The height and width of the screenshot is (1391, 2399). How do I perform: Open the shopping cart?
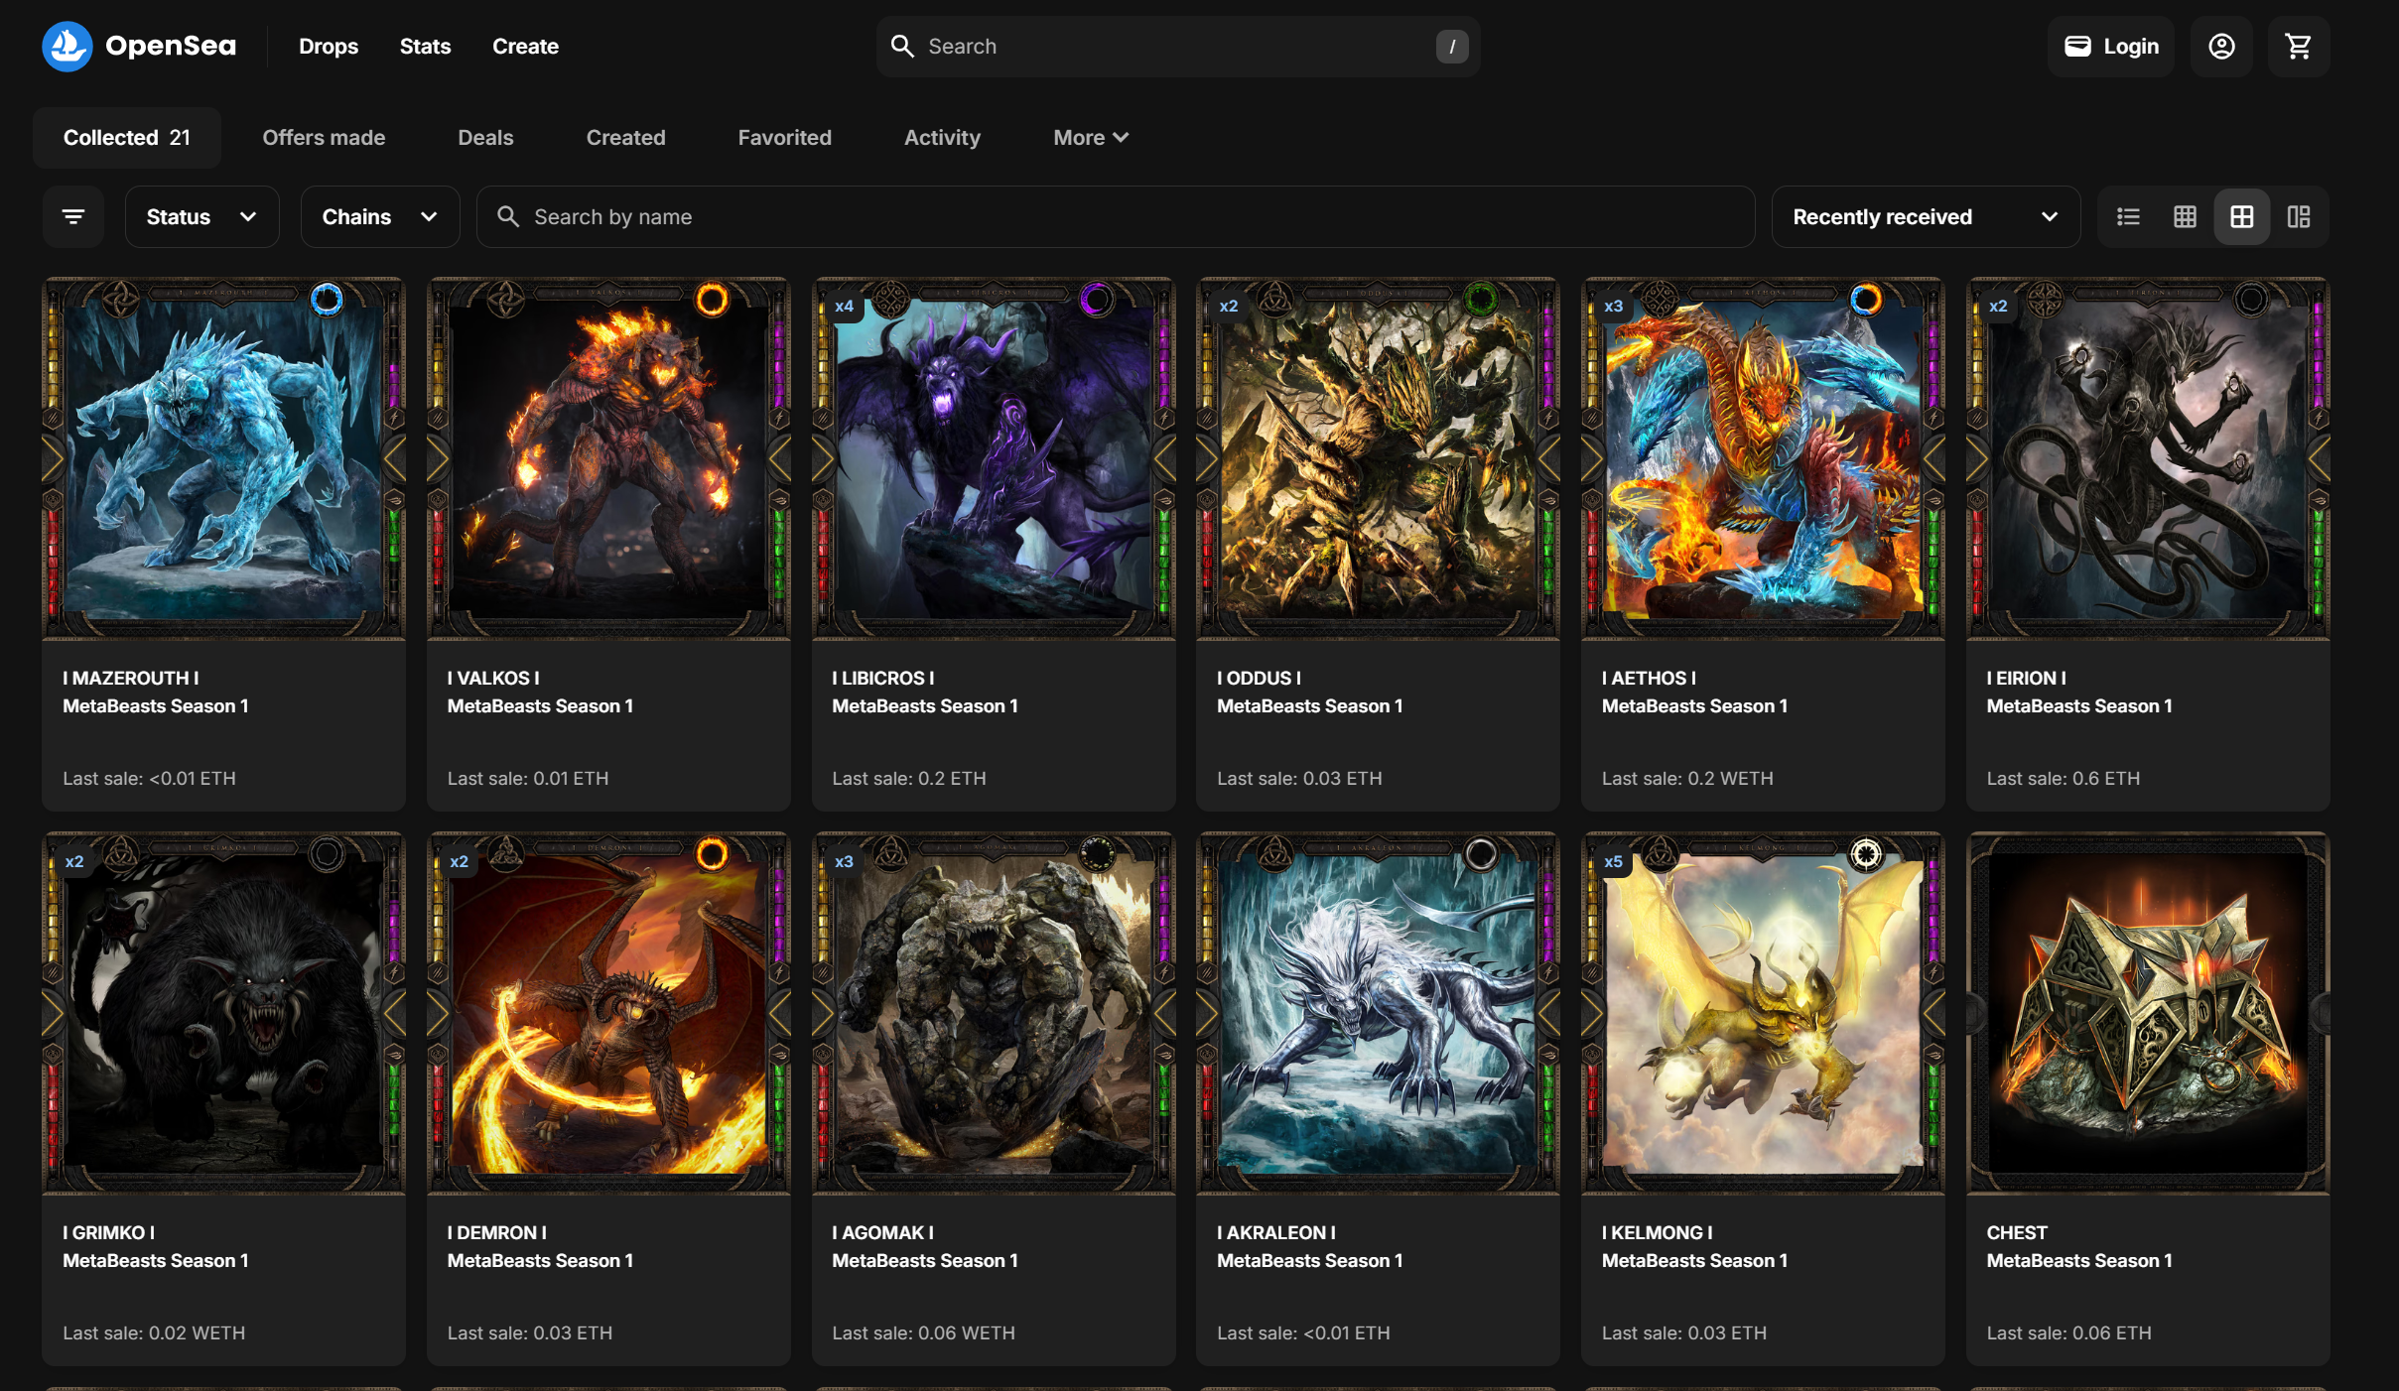coord(2298,47)
